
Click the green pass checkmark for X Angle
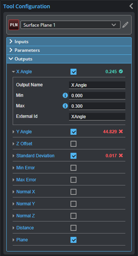tap(121, 71)
